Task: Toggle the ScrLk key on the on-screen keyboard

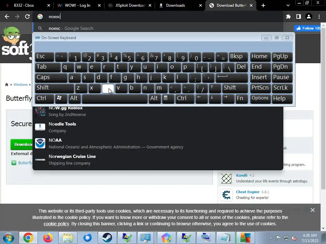Action: pos(282,88)
